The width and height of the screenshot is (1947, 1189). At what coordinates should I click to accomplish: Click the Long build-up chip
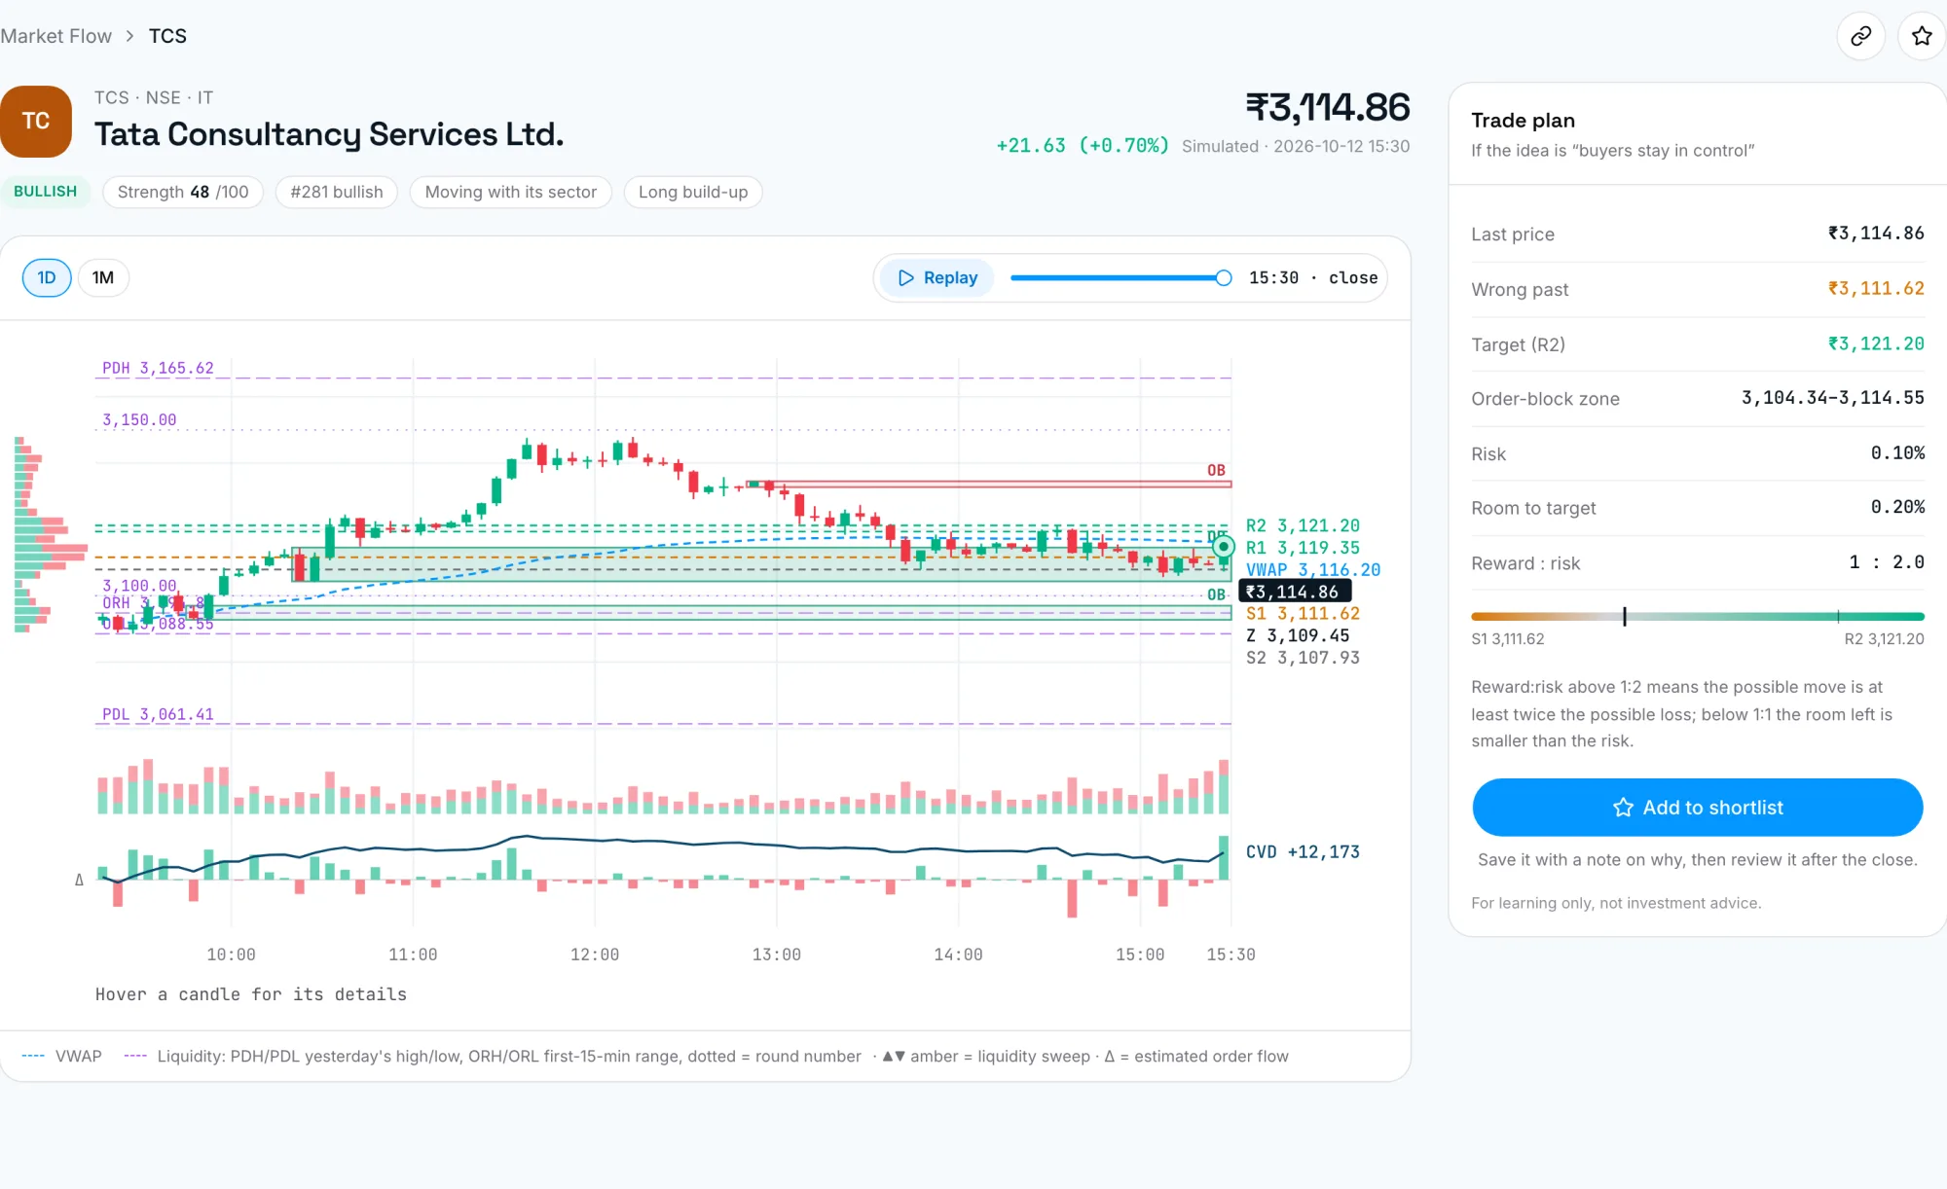pos(693,192)
